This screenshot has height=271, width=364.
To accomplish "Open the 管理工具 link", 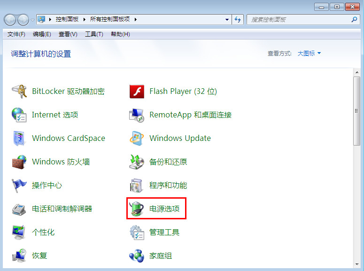I will (x=164, y=232).
